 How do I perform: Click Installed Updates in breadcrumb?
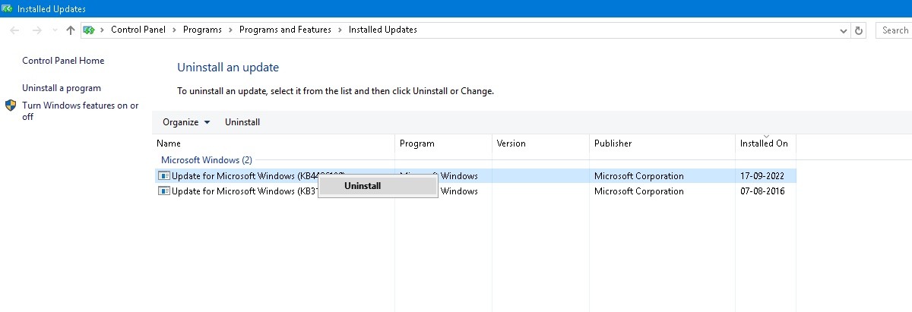[383, 30]
